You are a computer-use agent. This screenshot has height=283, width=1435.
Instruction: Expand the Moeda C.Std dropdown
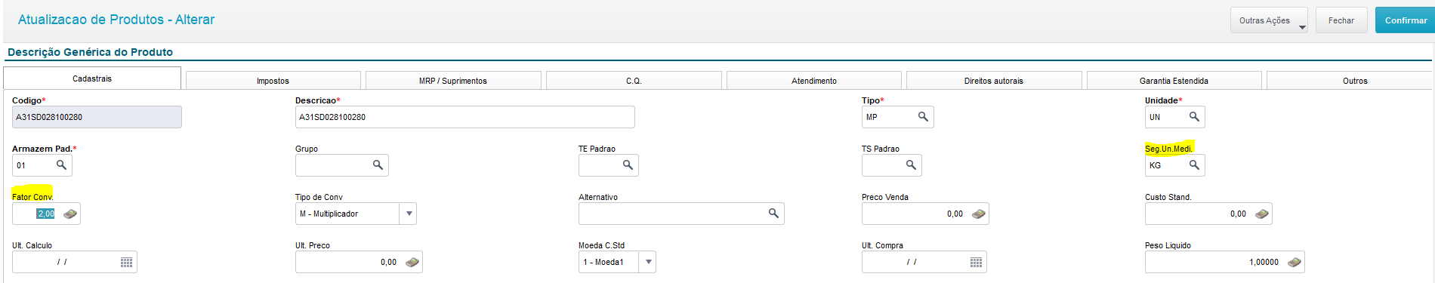click(x=648, y=262)
